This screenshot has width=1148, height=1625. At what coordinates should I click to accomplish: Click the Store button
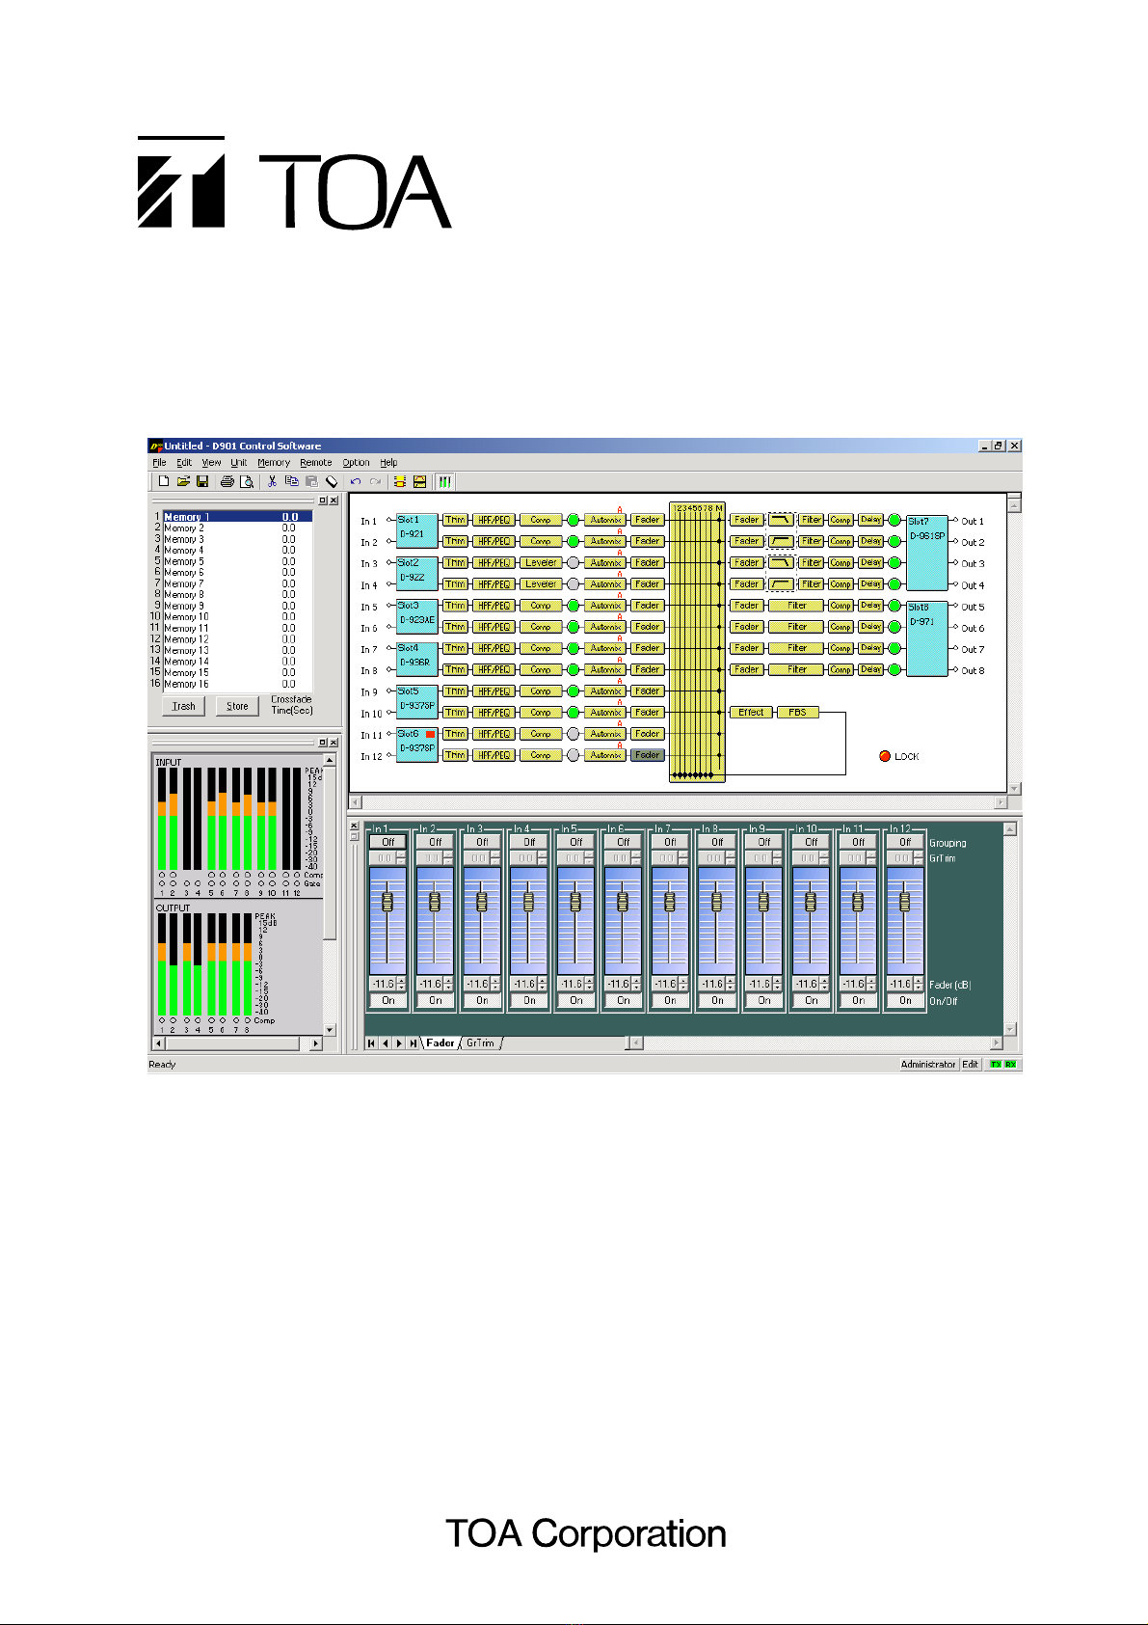237,707
